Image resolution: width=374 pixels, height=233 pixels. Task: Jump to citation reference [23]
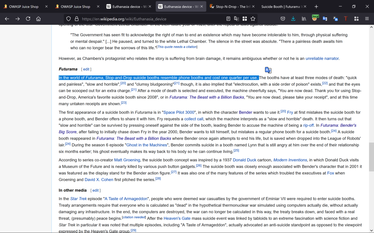[124, 103]
